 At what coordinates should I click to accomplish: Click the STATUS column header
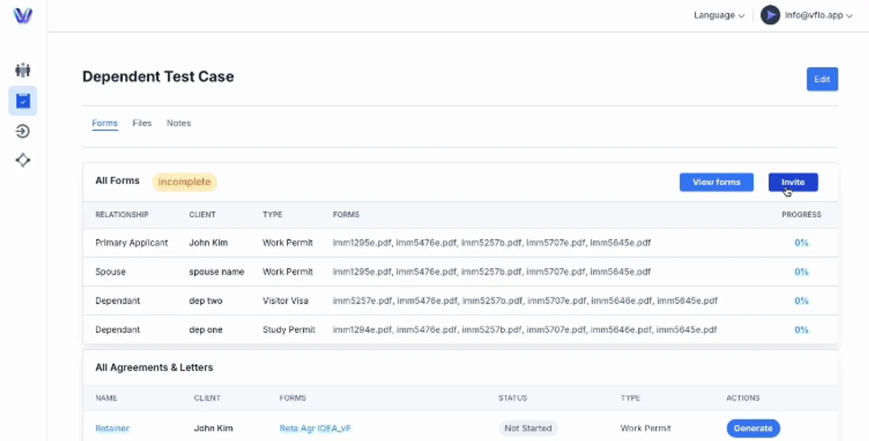pyautogui.click(x=513, y=398)
